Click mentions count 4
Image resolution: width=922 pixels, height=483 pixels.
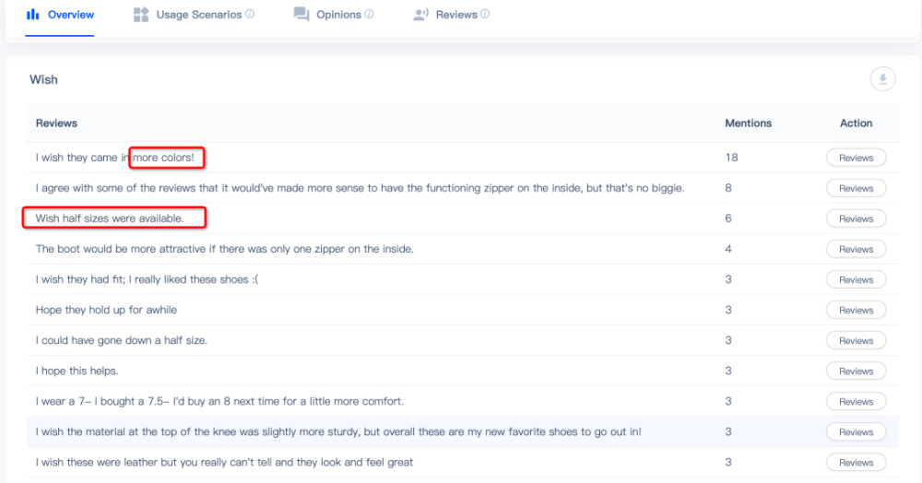[728, 249]
